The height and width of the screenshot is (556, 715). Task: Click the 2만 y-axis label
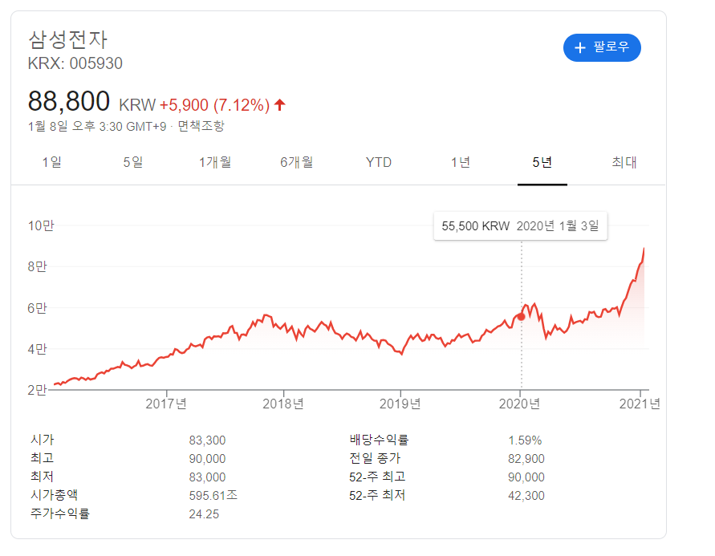coord(38,390)
